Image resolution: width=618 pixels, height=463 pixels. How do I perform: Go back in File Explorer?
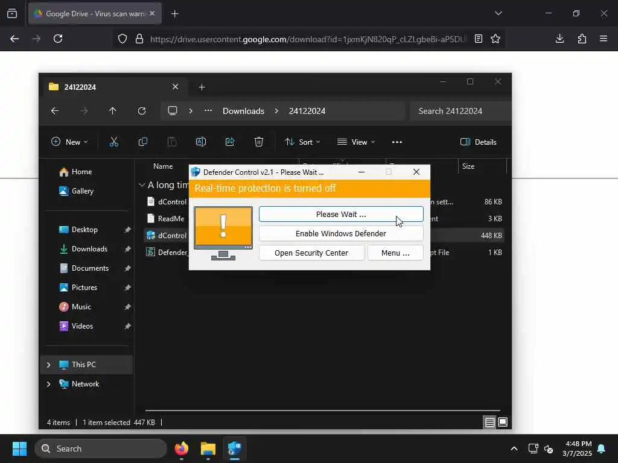coord(55,111)
